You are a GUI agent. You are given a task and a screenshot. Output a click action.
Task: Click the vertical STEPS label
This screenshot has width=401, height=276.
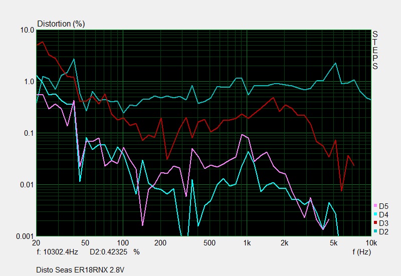374,50
